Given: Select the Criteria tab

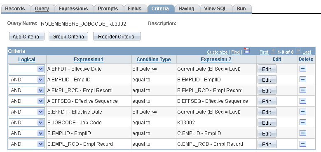Looking at the screenshot, I should [160, 9].
